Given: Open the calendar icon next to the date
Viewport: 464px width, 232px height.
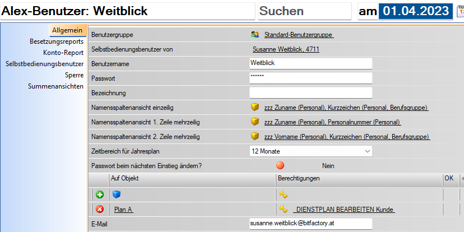Looking at the screenshot, I should click(461, 11).
